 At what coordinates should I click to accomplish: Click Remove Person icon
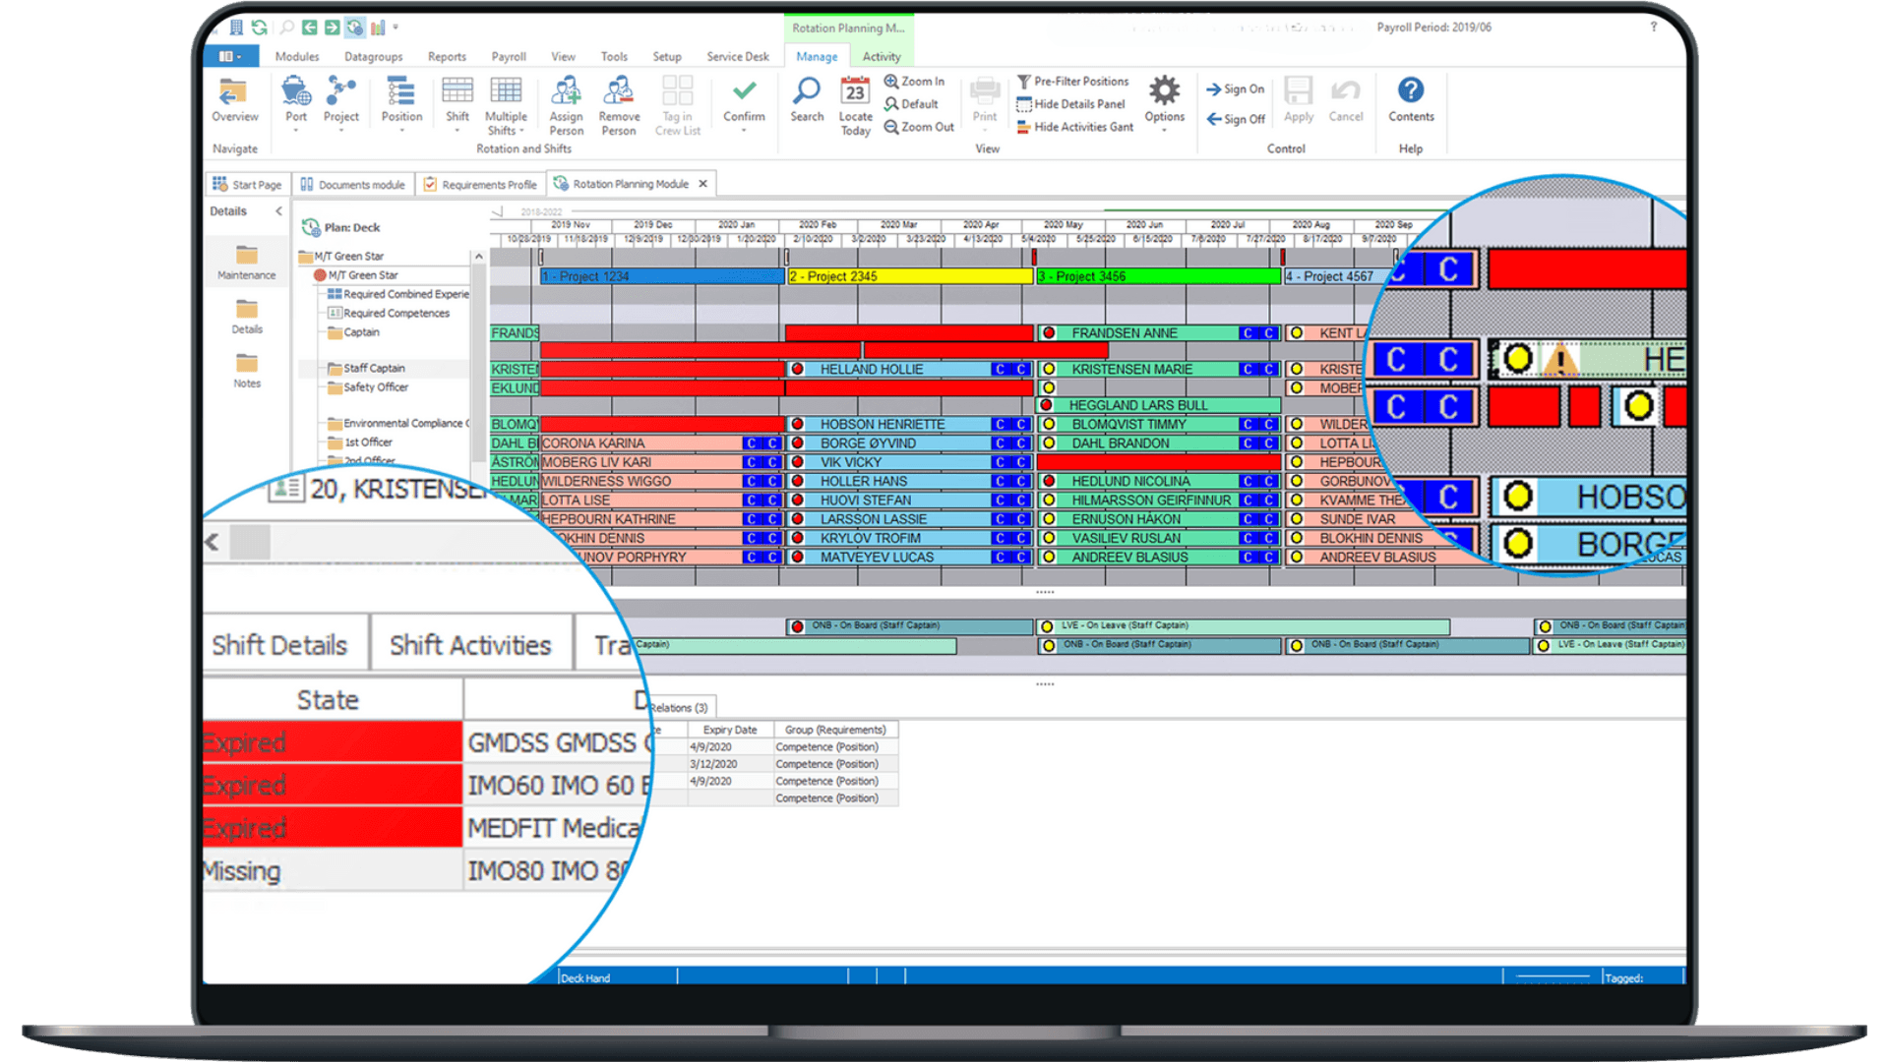(x=618, y=91)
